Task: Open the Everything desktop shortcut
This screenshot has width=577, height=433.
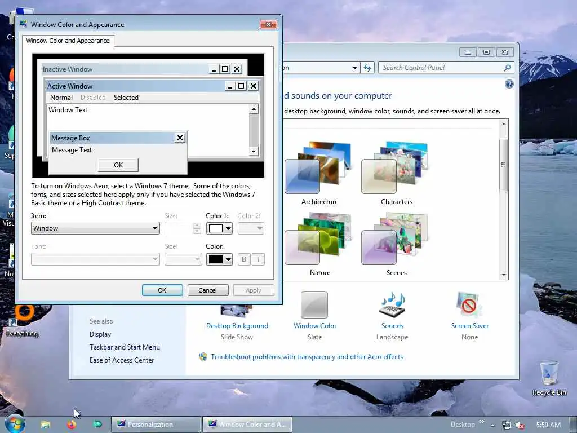Action: point(22,320)
